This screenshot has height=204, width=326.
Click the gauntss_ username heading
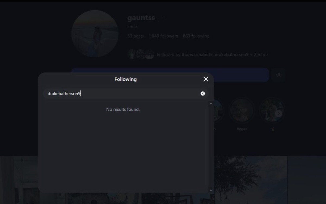click(142, 18)
